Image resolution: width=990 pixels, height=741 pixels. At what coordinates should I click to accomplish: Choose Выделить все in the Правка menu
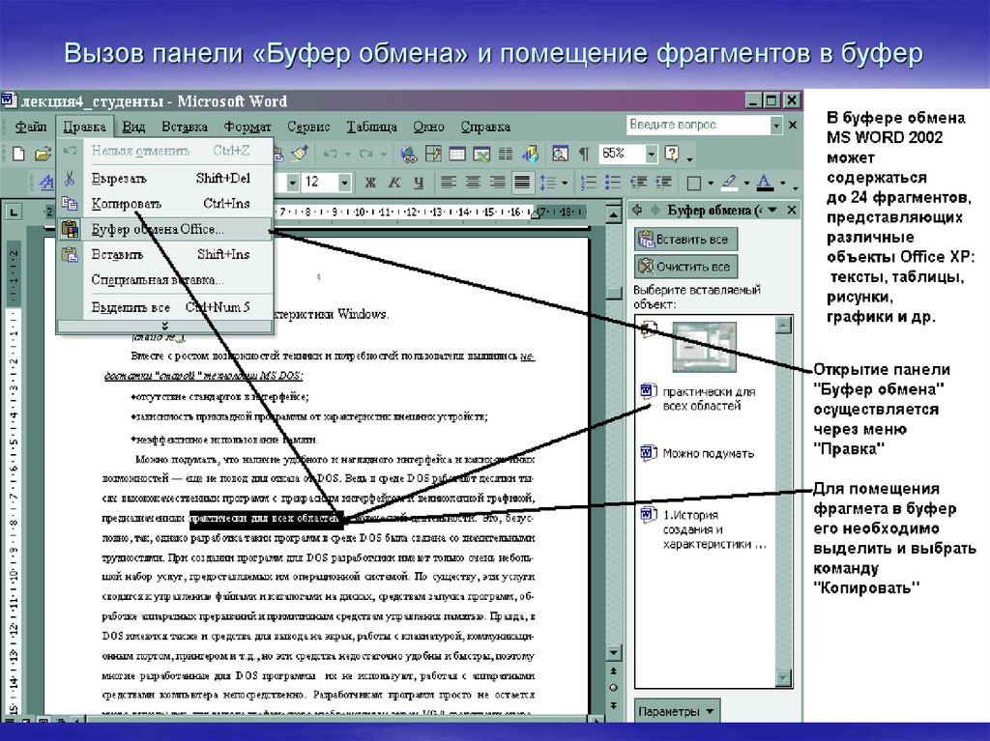(x=164, y=307)
